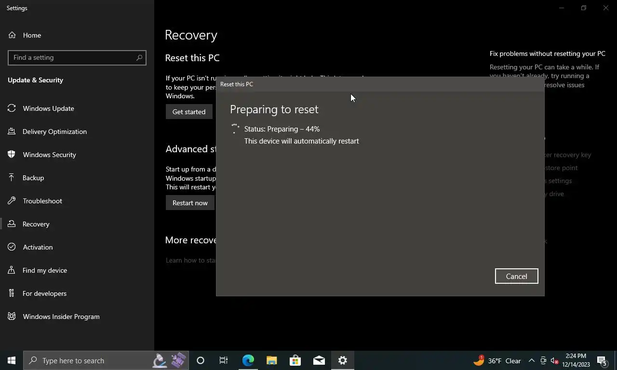Click Get started under Reset this PC

(x=189, y=112)
